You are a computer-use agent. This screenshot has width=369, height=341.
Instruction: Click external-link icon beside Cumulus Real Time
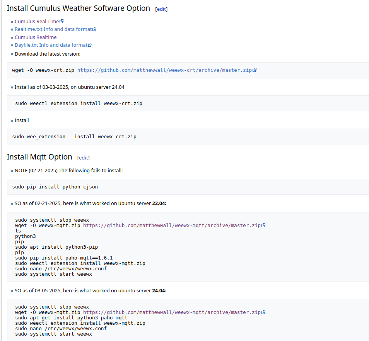tap(62, 22)
